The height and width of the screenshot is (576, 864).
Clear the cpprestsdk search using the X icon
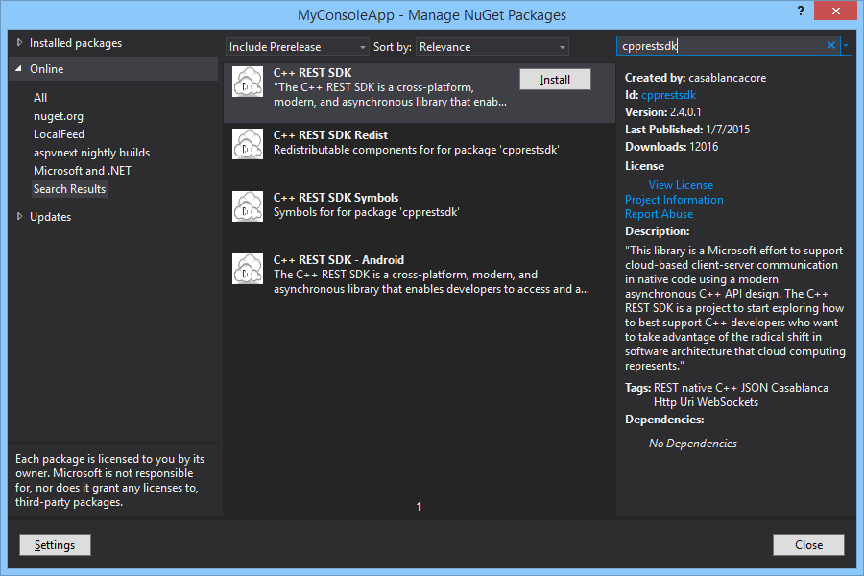[x=829, y=45]
